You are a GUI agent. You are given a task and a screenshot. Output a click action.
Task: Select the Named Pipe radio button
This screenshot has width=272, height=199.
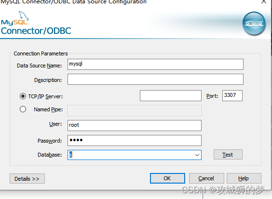pyautogui.click(x=23, y=109)
